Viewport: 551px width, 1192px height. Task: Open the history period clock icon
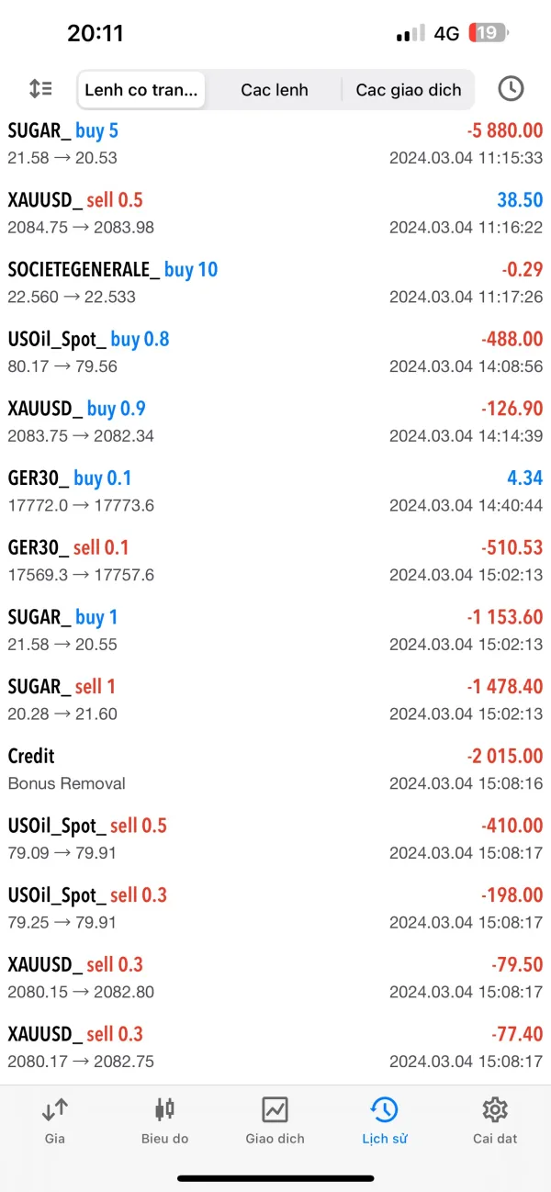511,89
